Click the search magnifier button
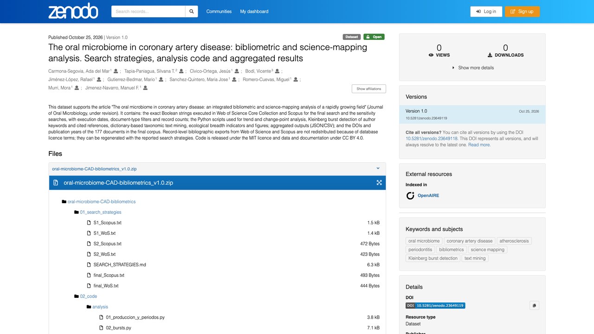Viewport: 594px width, 334px height. click(191, 12)
